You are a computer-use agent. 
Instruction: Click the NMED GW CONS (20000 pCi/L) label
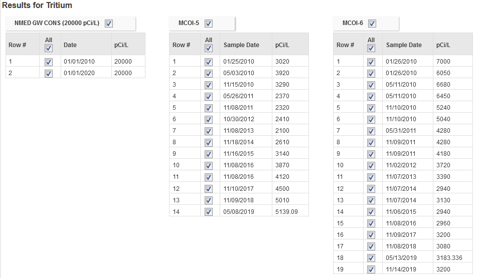tap(57, 23)
